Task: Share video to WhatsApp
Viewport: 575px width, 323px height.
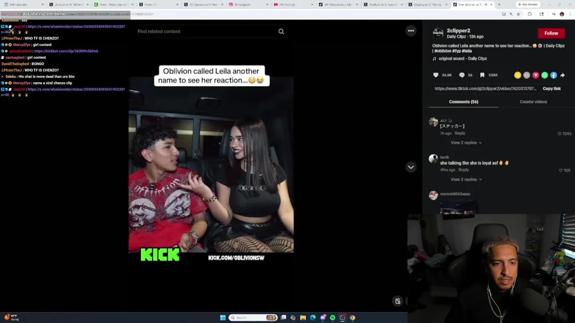Action: [x=544, y=75]
